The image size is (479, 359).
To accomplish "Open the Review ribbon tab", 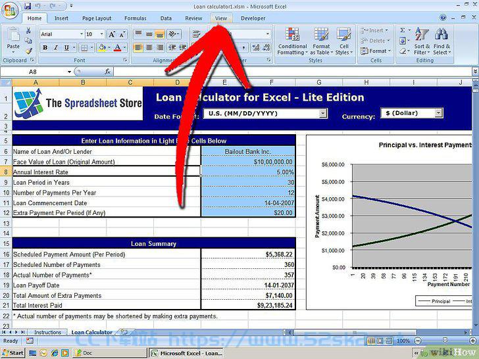I will click(x=193, y=18).
